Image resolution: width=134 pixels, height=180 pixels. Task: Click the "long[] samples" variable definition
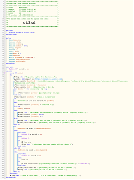coord(15,48)
